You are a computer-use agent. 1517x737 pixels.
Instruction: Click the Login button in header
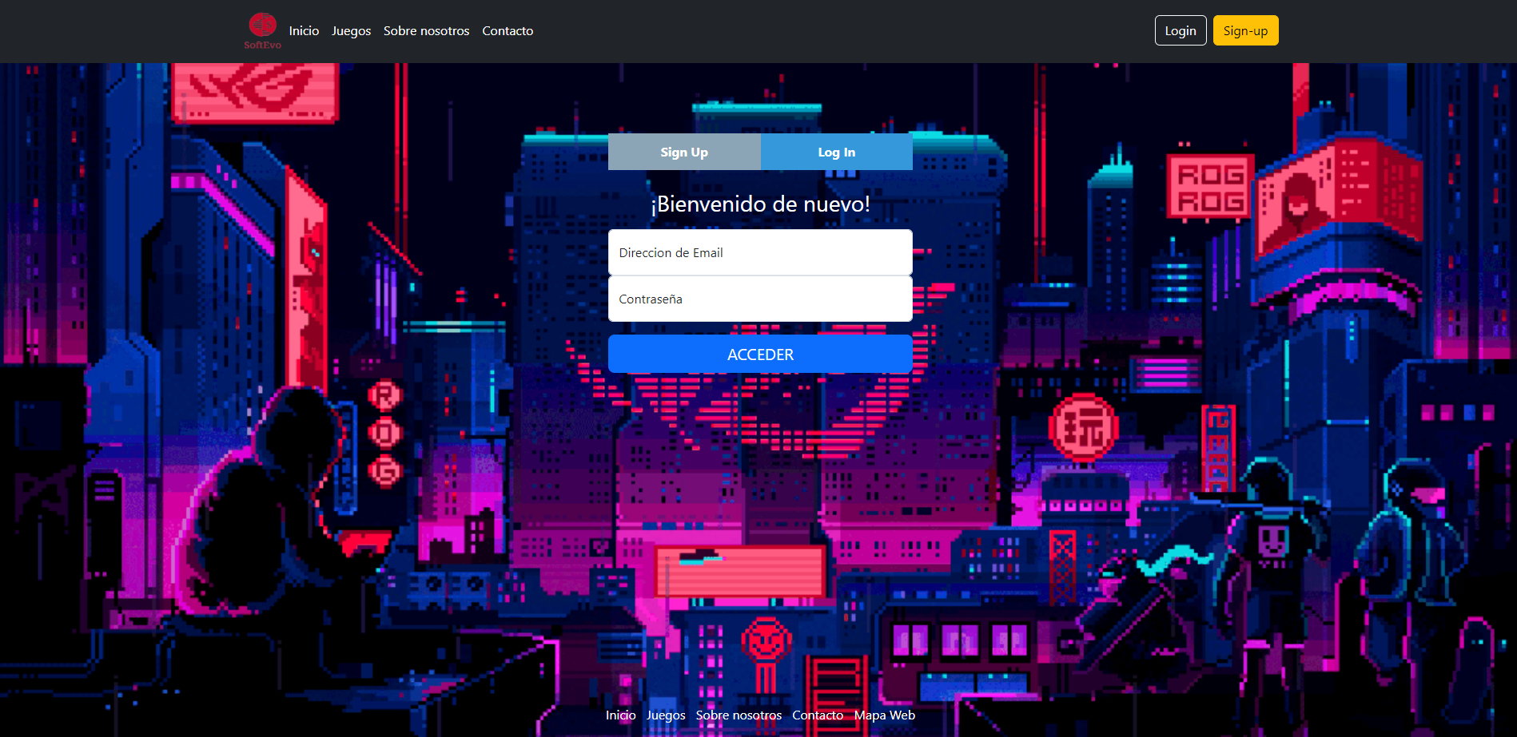(x=1181, y=30)
